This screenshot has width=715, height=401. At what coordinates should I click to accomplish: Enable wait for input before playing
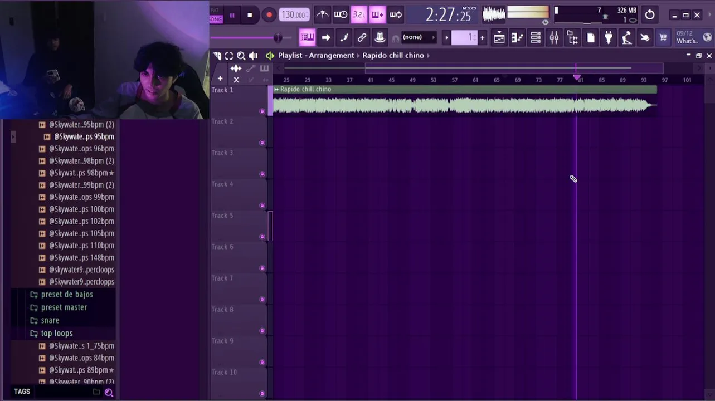coord(341,15)
